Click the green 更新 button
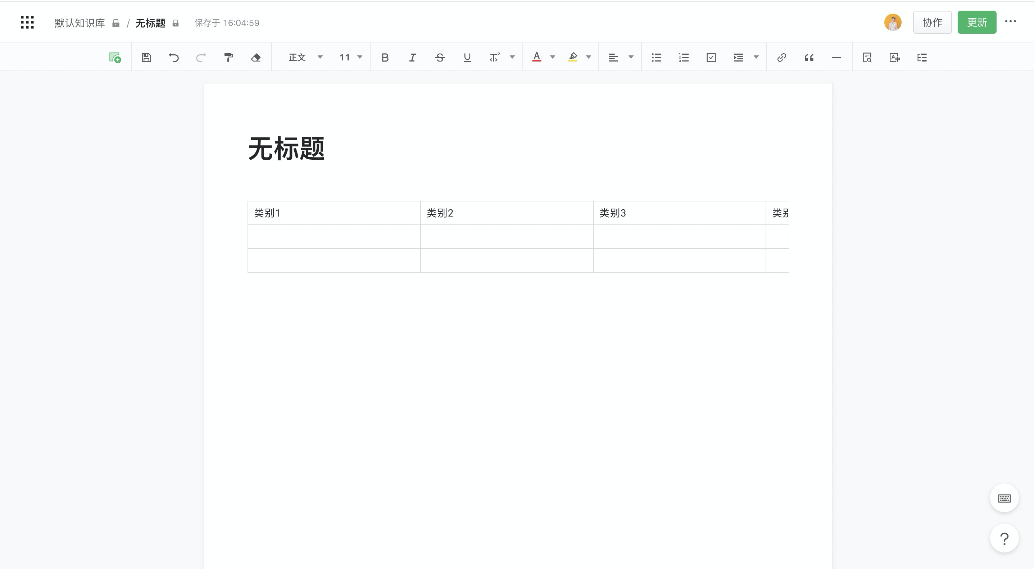The width and height of the screenshot is (1034, 569). coord(976,22)
